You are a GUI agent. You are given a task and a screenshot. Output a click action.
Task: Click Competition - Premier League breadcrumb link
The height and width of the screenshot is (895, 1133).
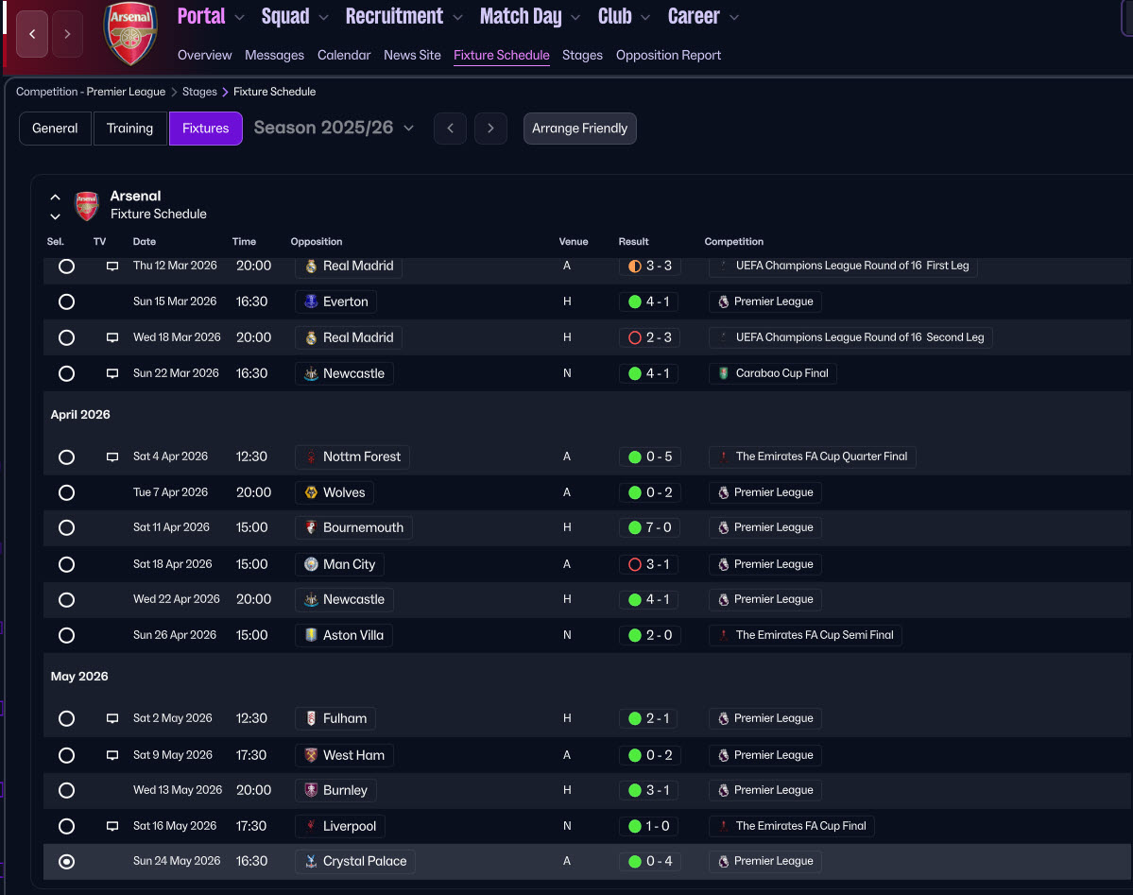click(90, 92)
